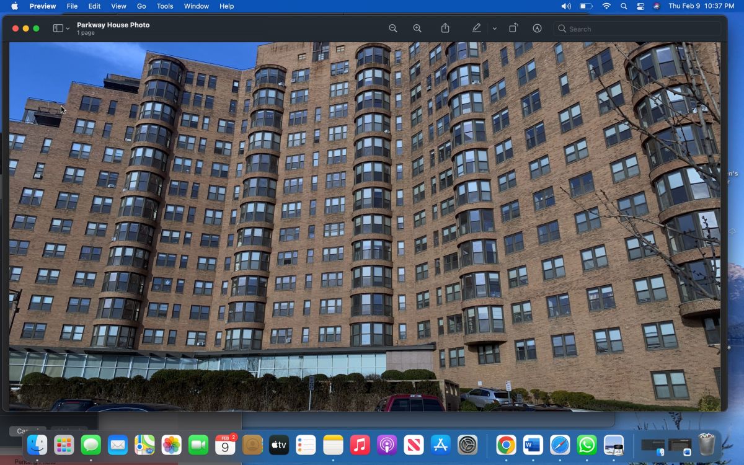Open System Settings from the Dock
744x465 pixels.
coord(467,445)
